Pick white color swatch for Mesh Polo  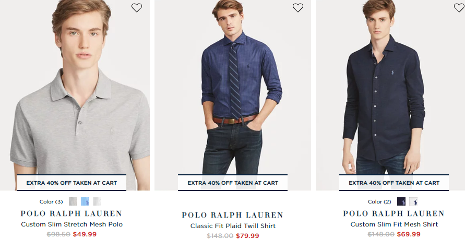tap(97, 201)
